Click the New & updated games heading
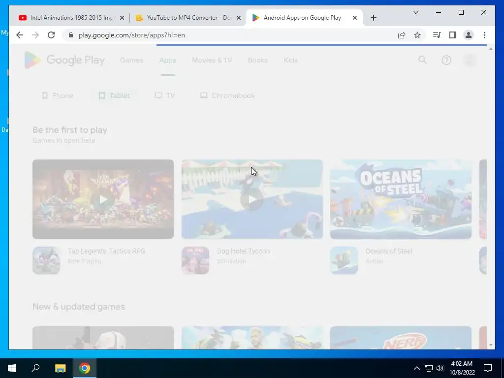The height and width of the screenshot is (378, 504). point(79,307)
